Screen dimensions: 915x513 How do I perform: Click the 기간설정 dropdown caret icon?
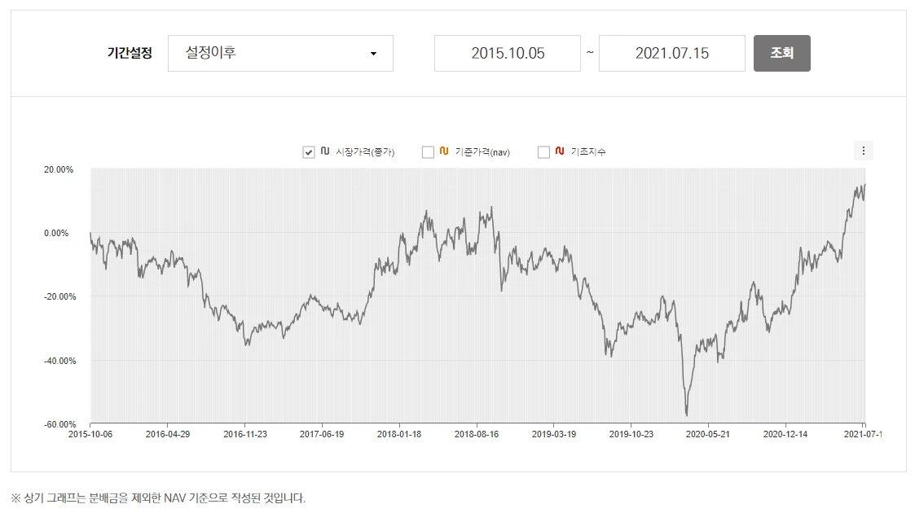[374, 53]
